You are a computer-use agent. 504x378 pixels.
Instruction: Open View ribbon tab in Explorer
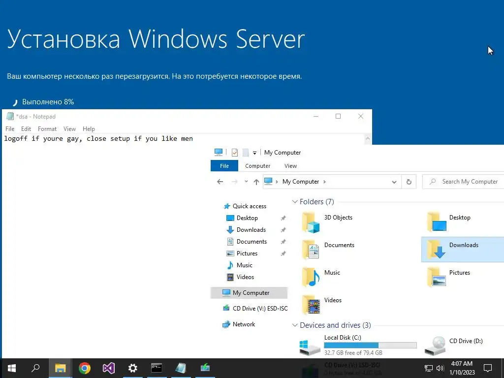point(290,166)
